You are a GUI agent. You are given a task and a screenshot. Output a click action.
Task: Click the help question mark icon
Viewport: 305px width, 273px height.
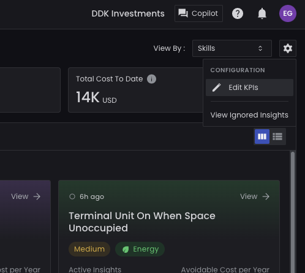click(x=238, y=13)
